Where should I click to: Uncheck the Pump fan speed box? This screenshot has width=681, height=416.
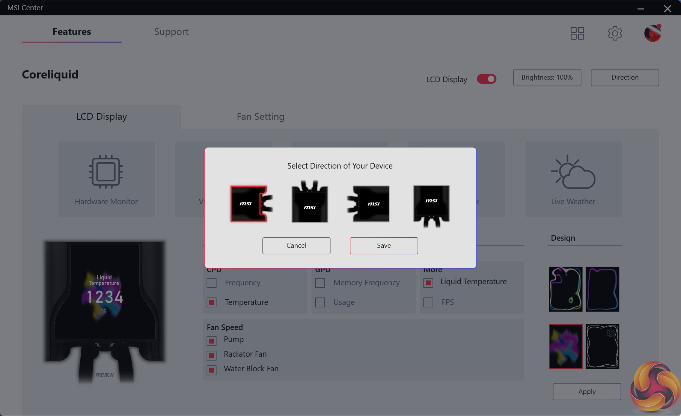[x=212, y=341]
